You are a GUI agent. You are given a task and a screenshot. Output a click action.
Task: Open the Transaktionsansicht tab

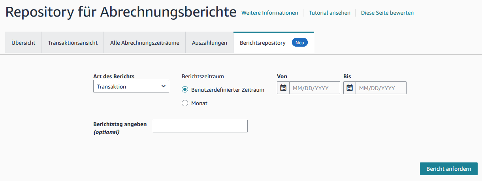73,43
